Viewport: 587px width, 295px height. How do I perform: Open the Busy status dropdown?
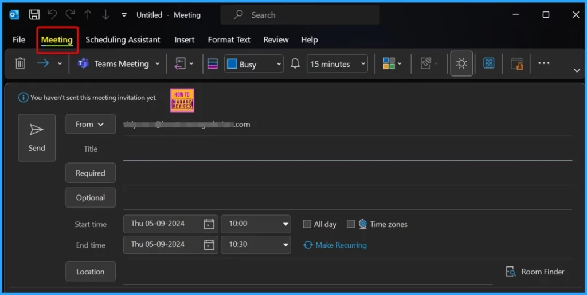[254, 64]
